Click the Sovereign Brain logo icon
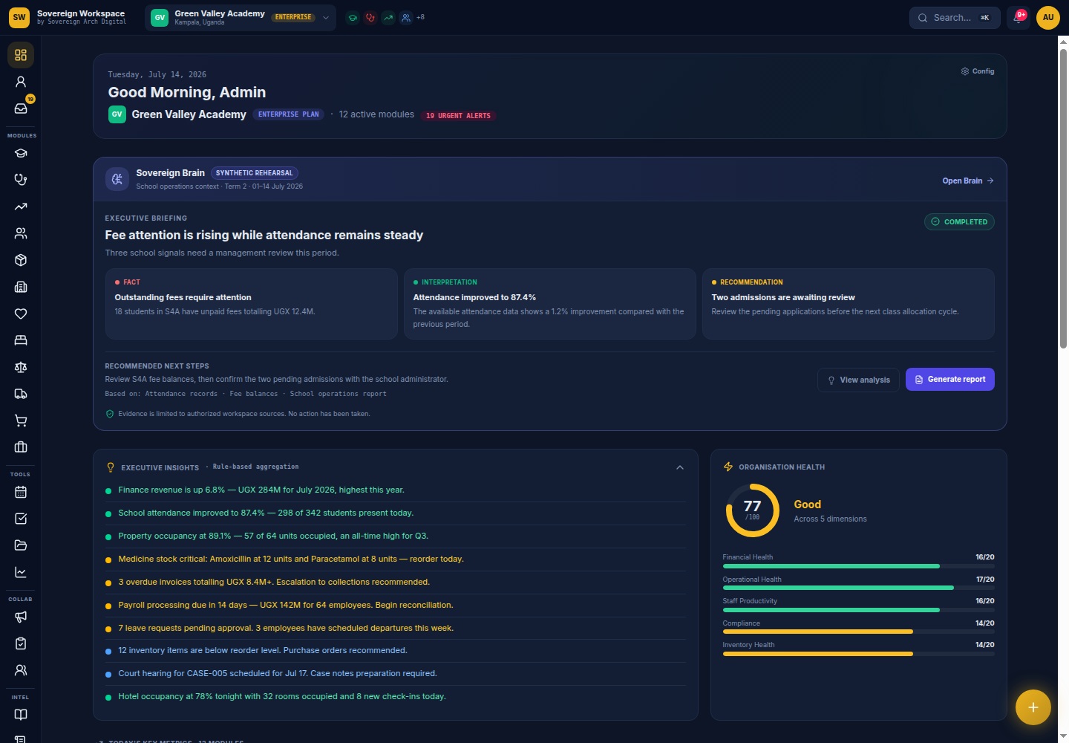Viewport: 1069px width, 743px height. click(117, 179)
